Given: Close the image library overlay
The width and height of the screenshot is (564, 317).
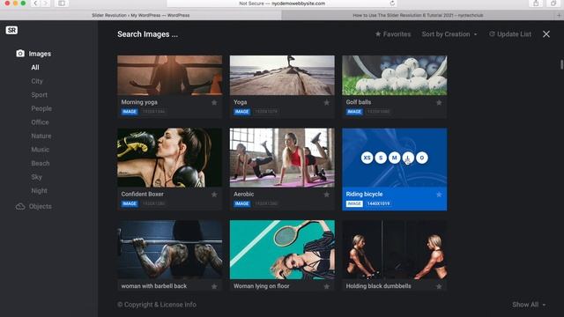Looking at the screenshot, I should pos(546,34).
